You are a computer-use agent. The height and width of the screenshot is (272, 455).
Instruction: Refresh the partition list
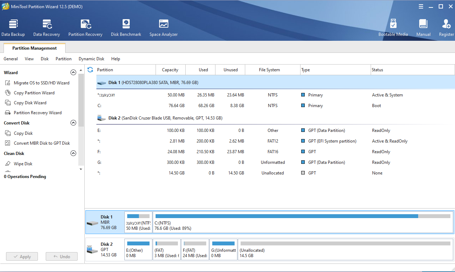[x=90, y=70]
